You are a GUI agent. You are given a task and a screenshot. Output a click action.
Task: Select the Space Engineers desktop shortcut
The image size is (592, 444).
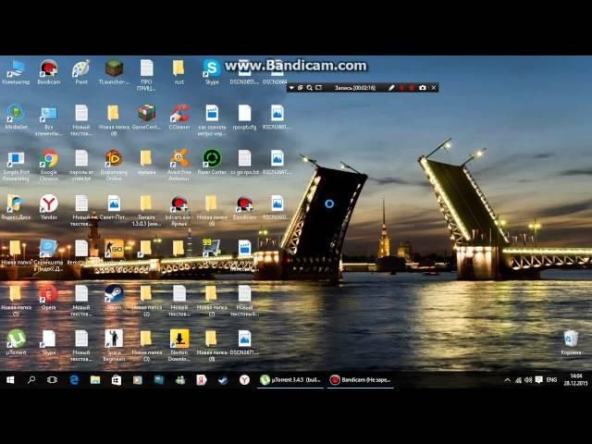tap(114, 345)
